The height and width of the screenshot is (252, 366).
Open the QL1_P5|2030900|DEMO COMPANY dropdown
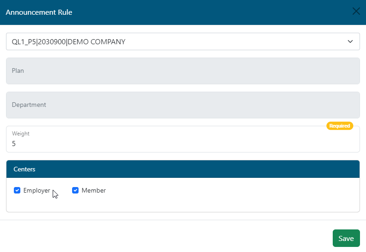coord(183,41)
